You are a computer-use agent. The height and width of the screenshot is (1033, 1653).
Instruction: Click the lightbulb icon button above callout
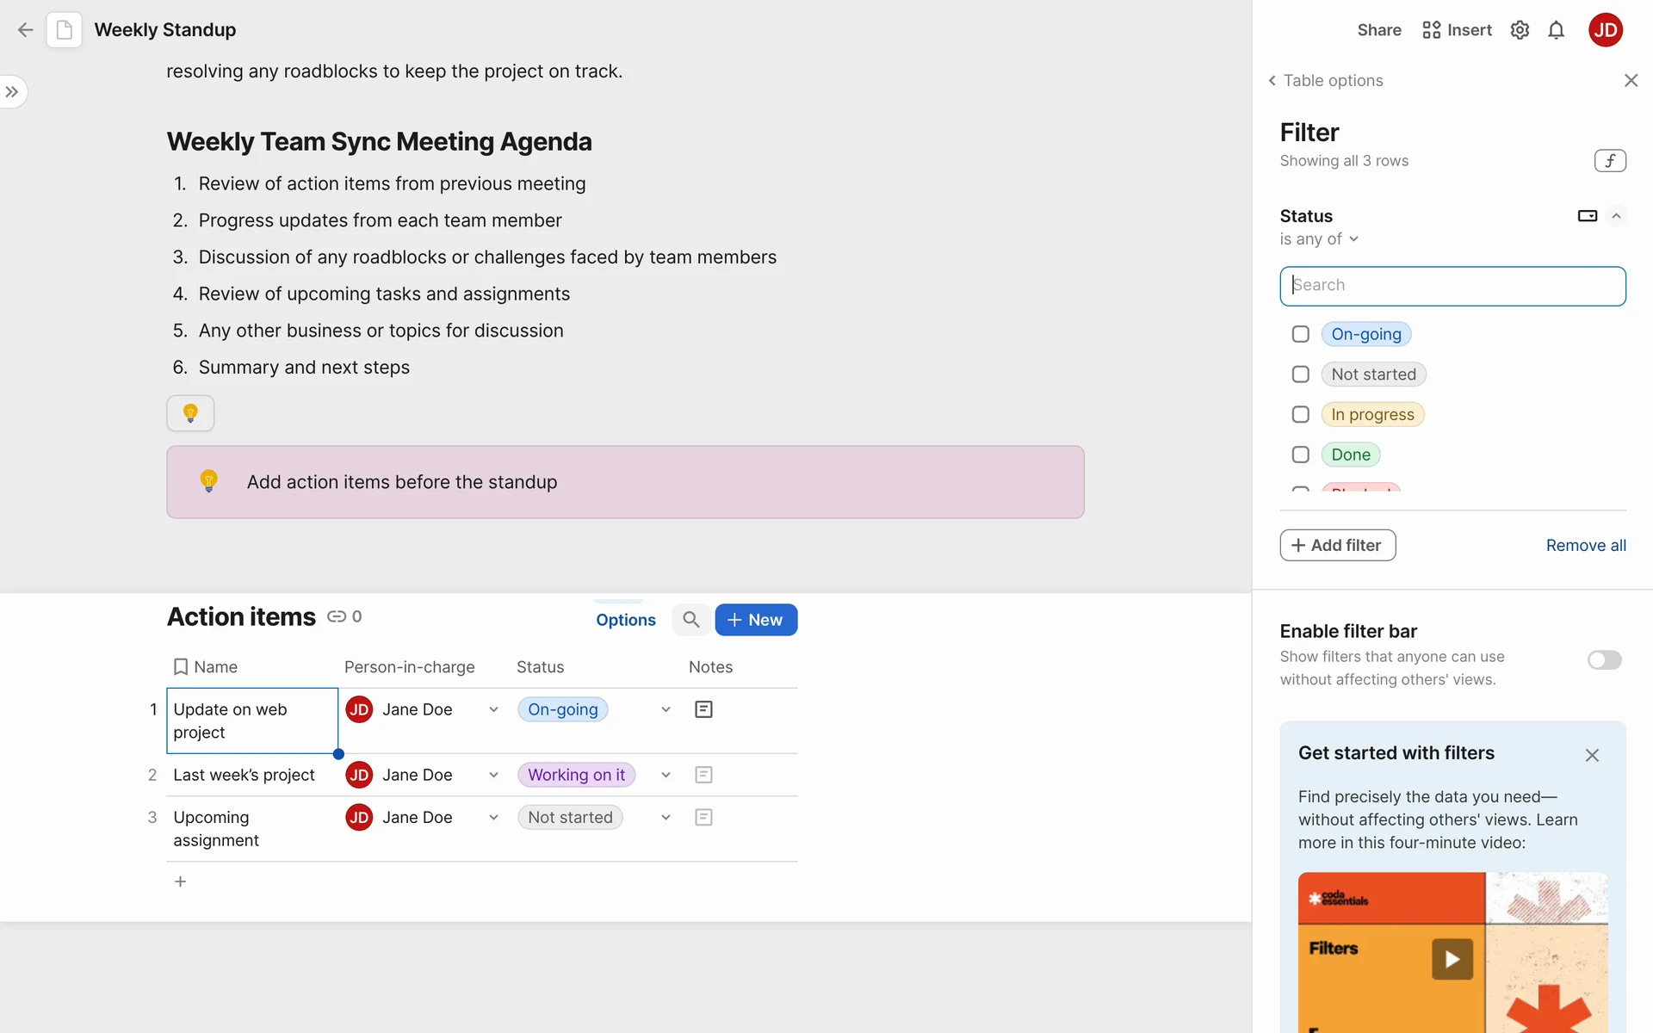coord(190,413)
